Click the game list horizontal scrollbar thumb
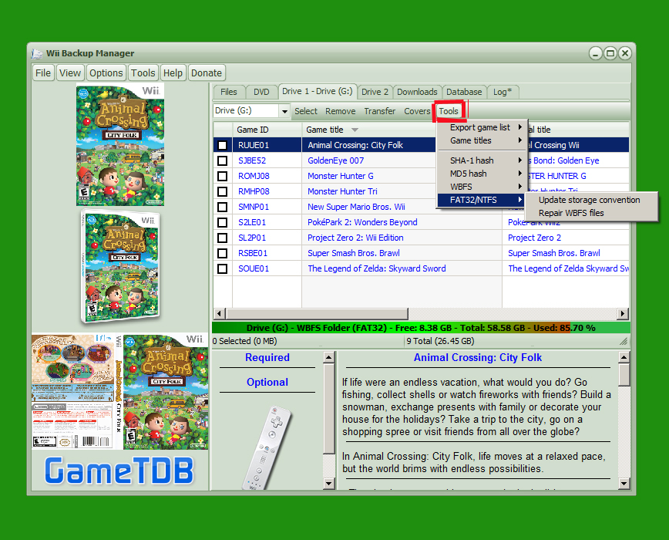The height and width of the screenshot is (540, 669). click(317, 314)
